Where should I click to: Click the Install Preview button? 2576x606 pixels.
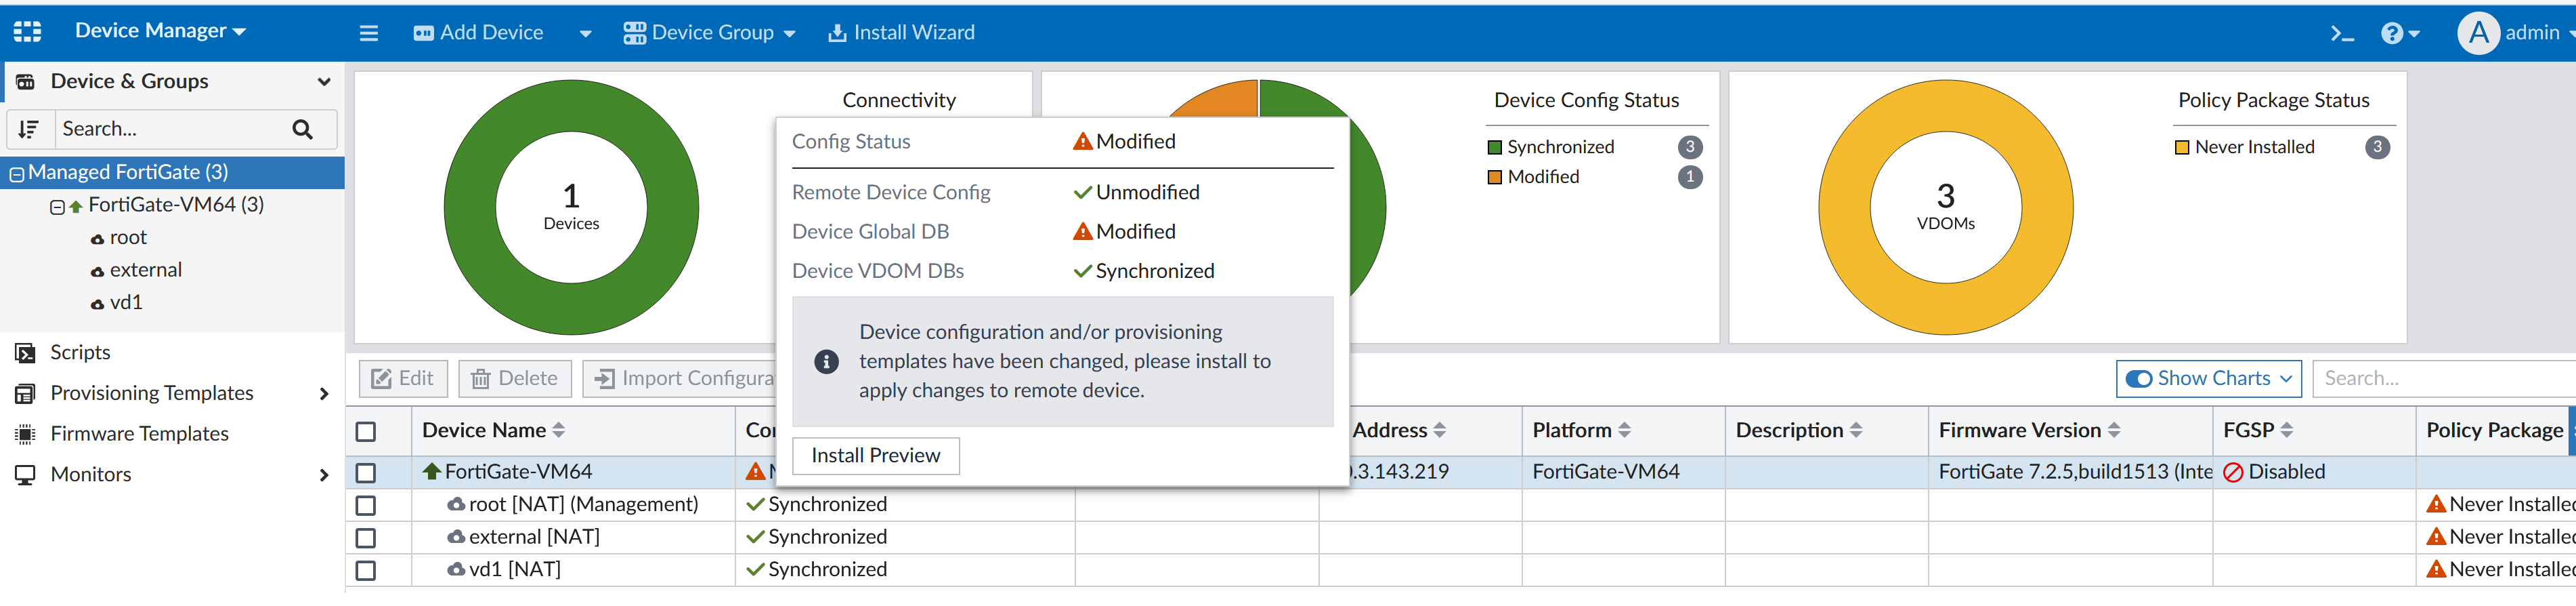click(x=875, y=456)
